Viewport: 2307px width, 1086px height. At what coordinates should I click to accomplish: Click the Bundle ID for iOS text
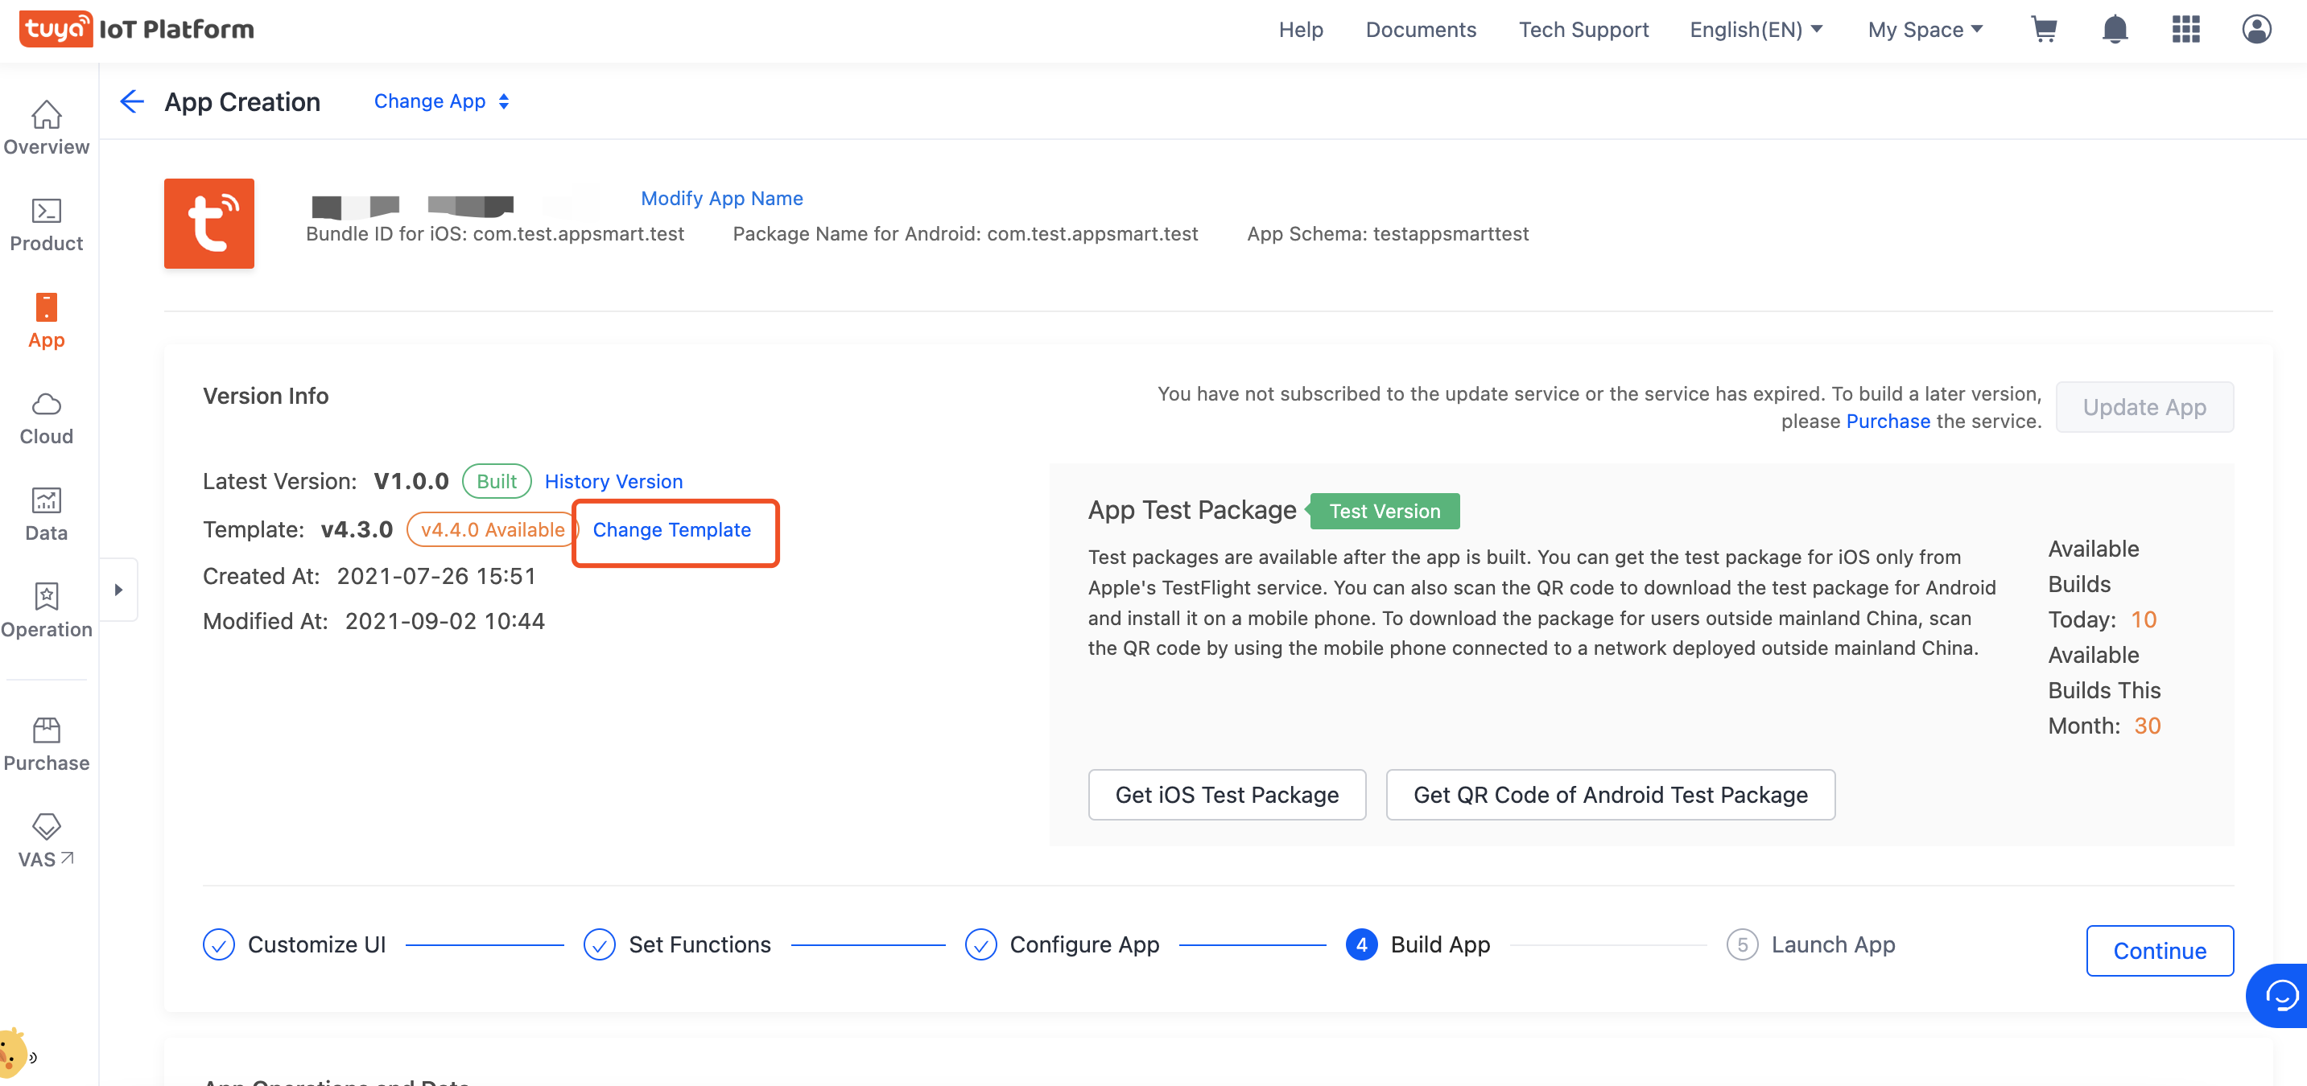coord(494,233)
